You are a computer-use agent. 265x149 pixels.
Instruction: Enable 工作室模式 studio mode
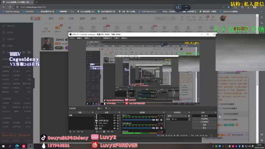pyautogui.click(x=204, y=122)
